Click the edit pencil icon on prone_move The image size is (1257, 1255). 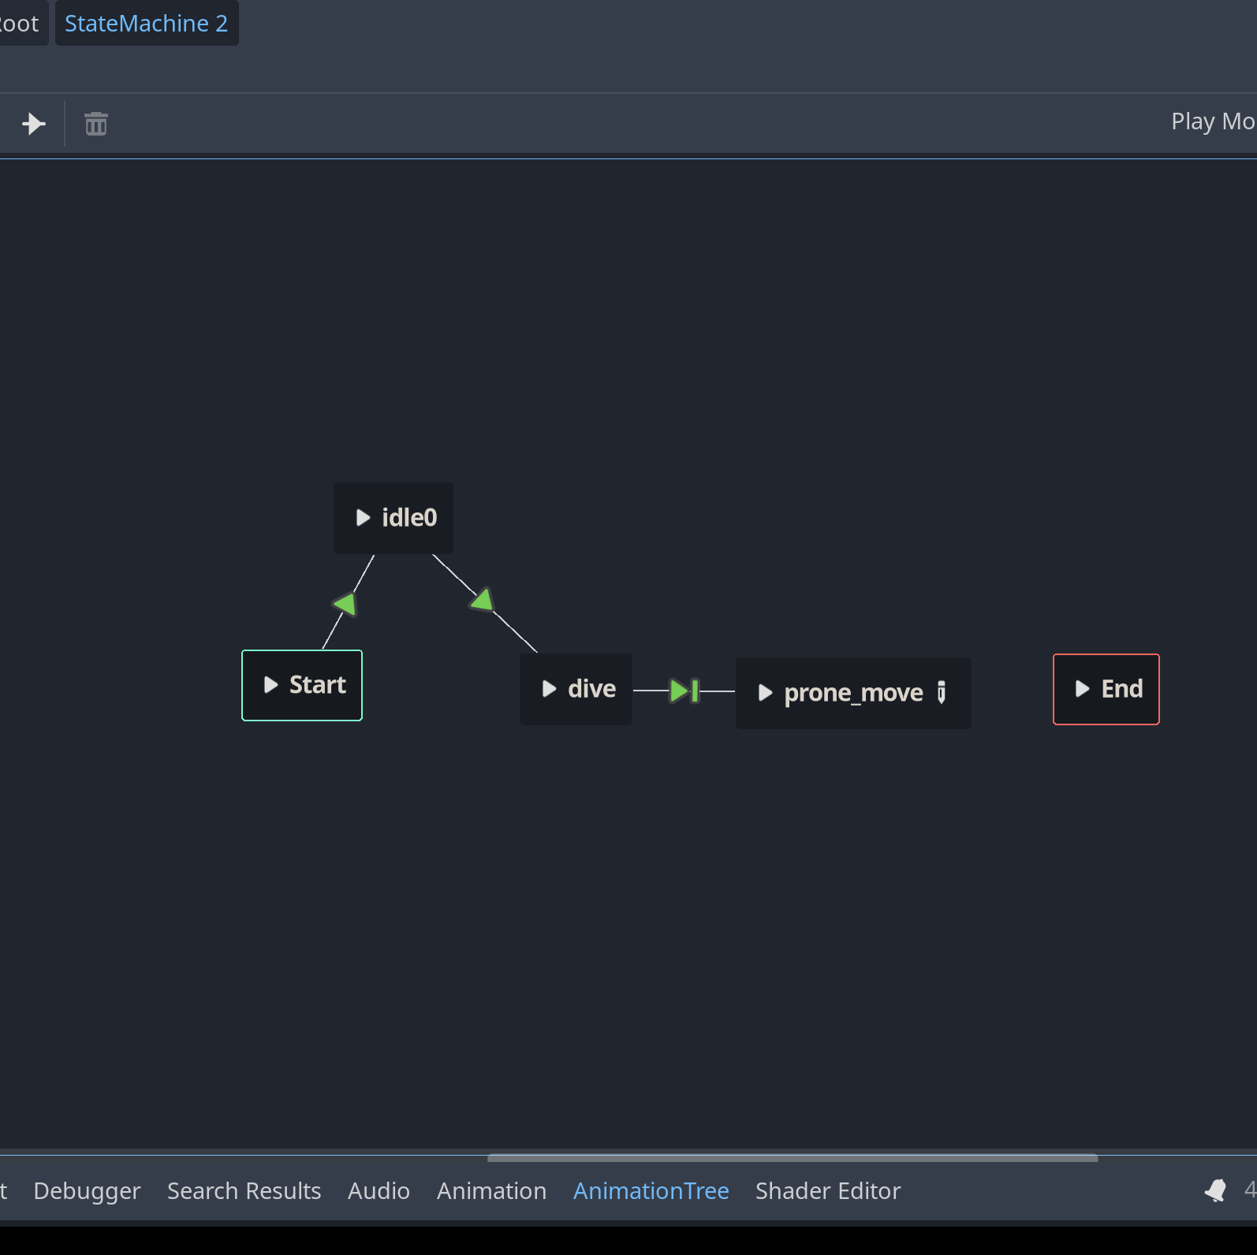941,692
